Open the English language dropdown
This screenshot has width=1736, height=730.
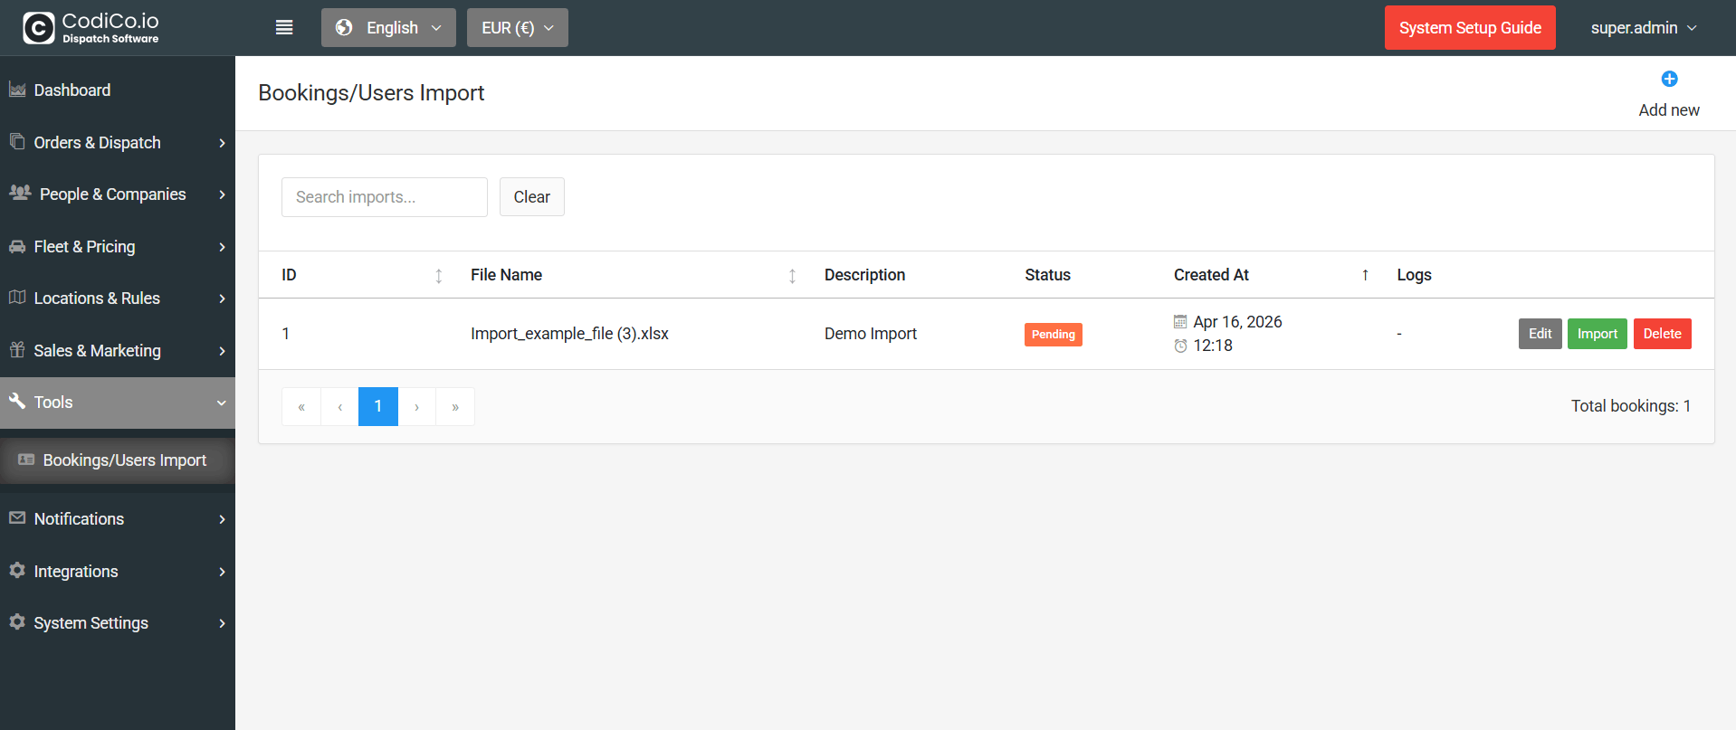pos(388,28)
